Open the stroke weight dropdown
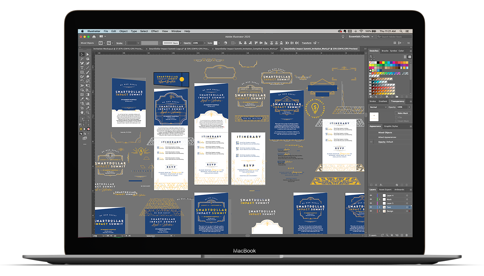484x276 pixels. coord(138,43)
